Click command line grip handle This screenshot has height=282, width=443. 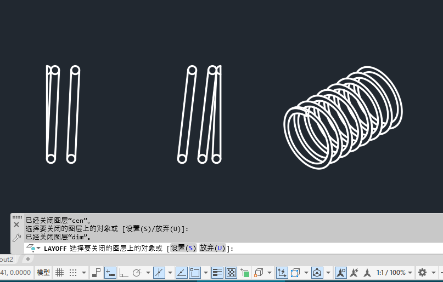click(17, 217)
